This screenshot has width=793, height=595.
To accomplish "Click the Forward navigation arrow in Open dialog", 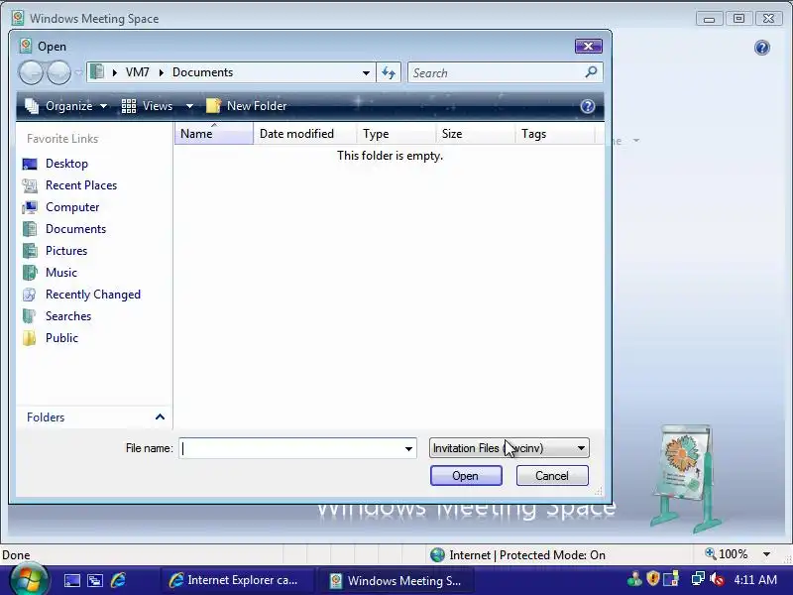I will 58,72.
